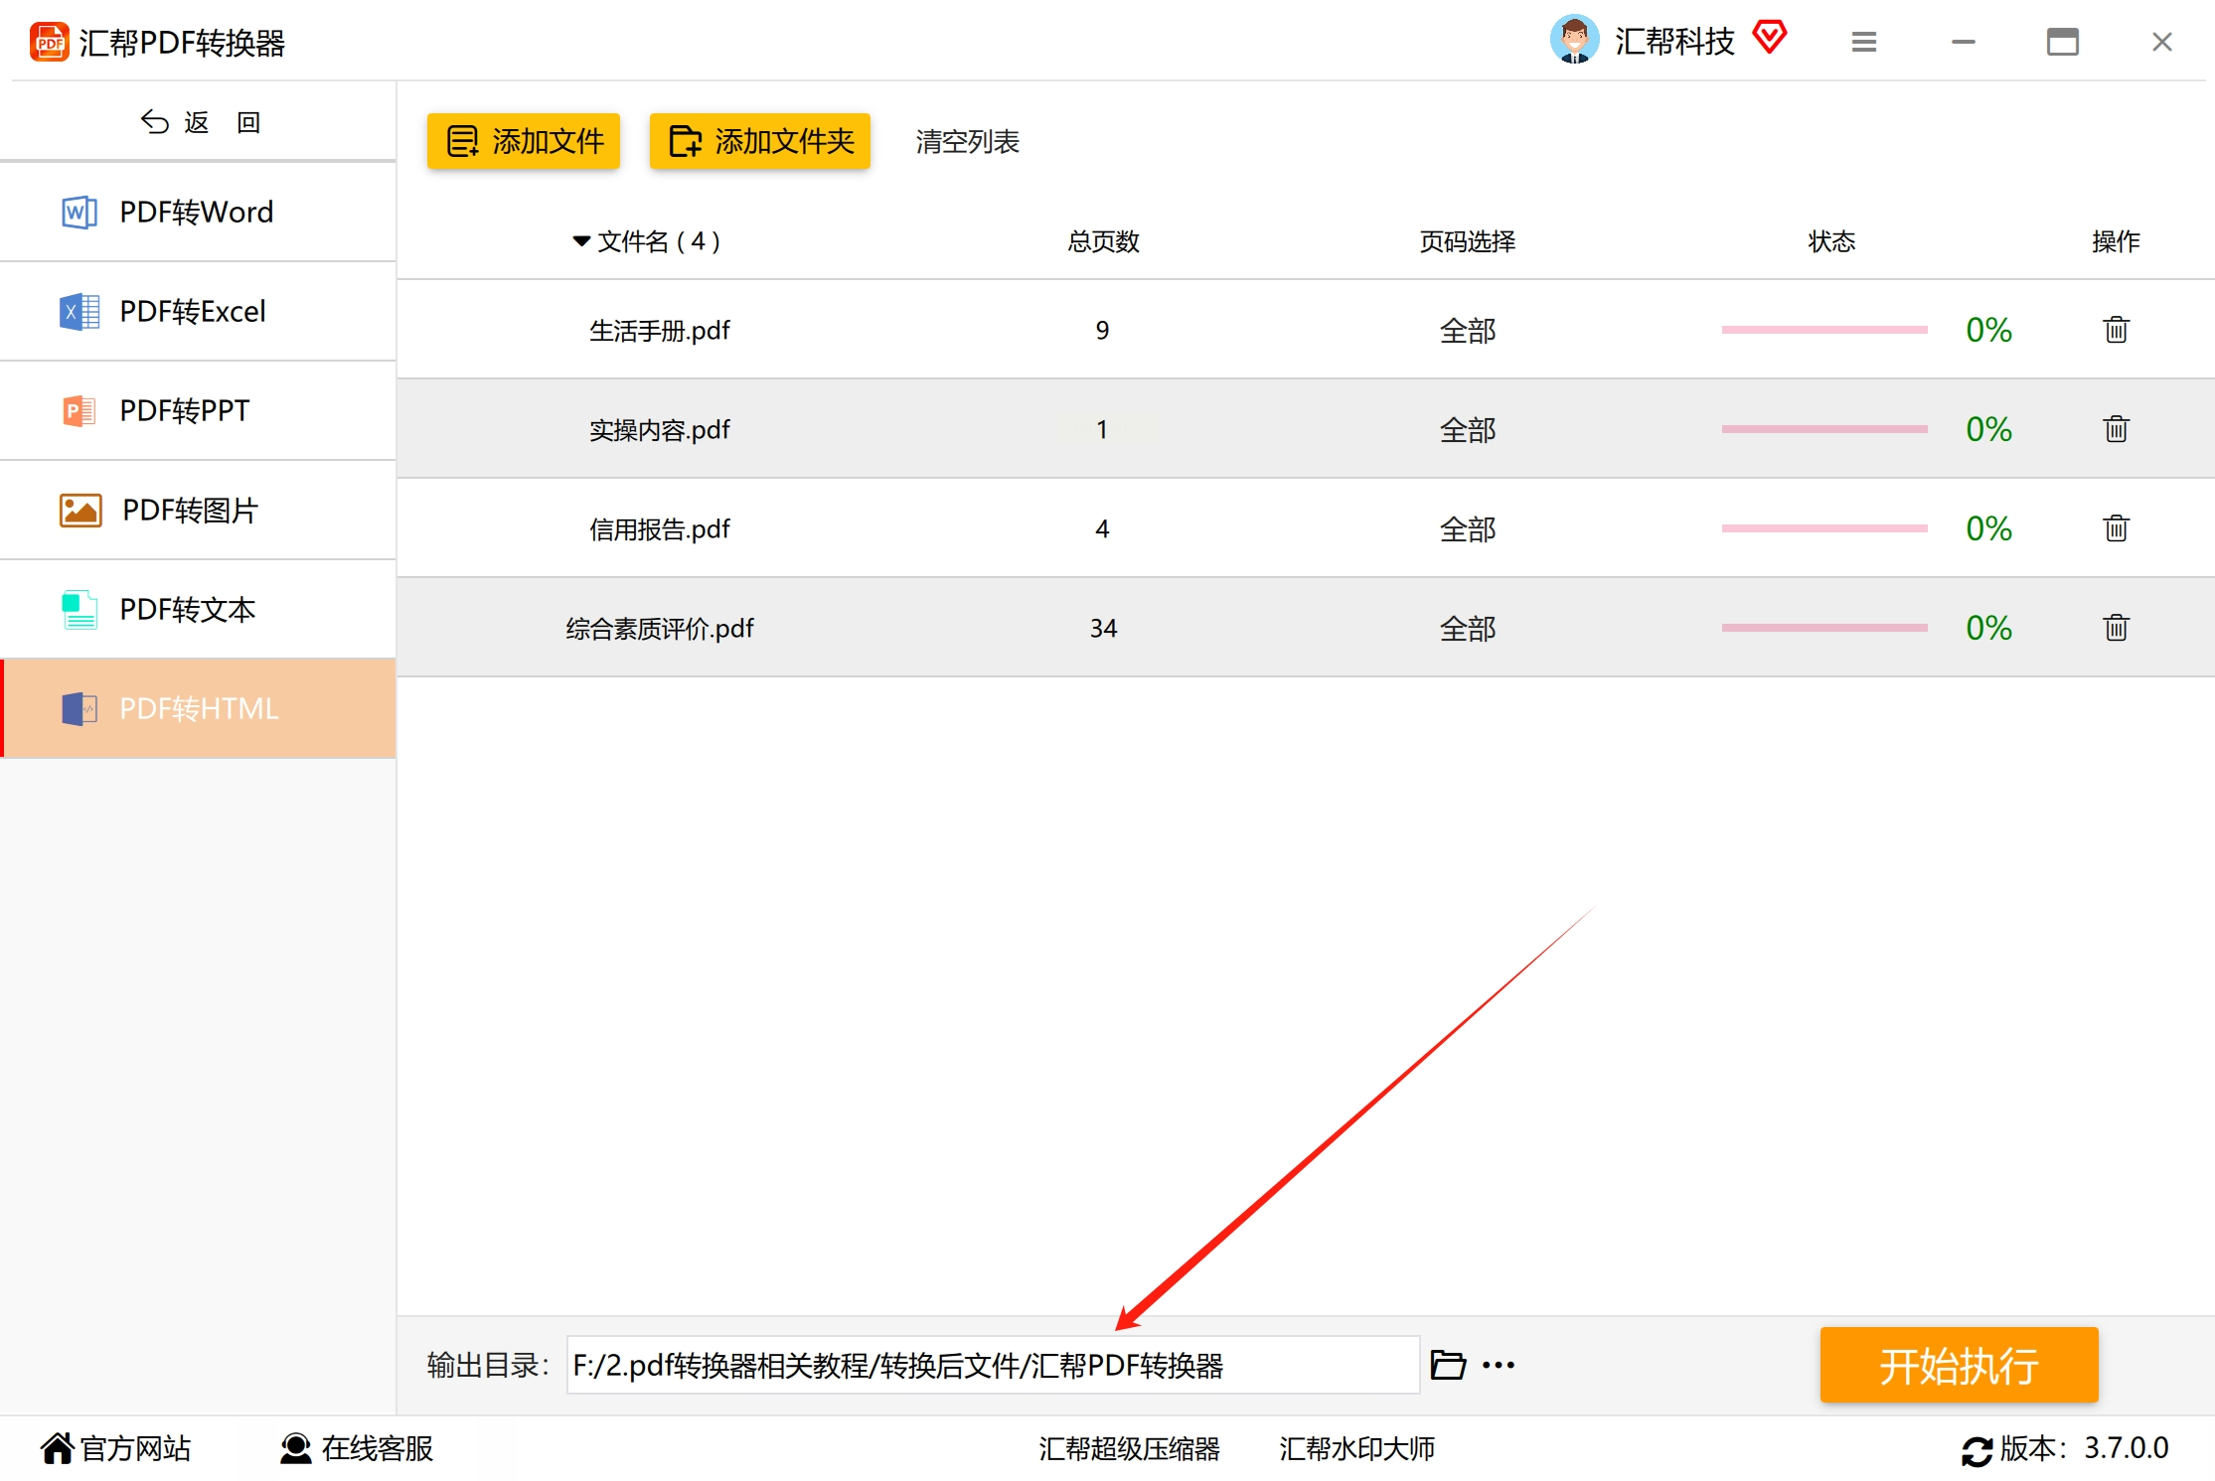The height and width of the screenshot is (1481, 2215).
Task: Switch to the PDF转Word tab
Action: click(x=197, y=212)
